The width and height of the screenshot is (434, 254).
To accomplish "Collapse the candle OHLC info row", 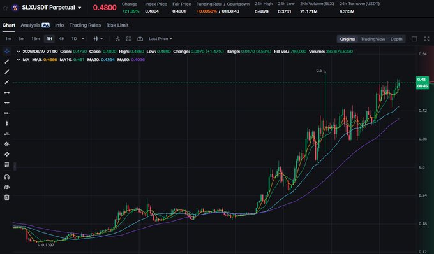I will point(19,52).
